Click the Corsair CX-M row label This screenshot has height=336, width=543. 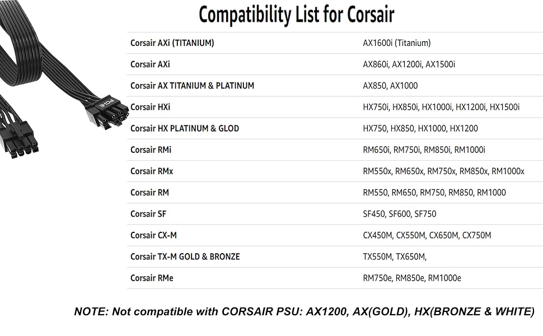point(153,236)
